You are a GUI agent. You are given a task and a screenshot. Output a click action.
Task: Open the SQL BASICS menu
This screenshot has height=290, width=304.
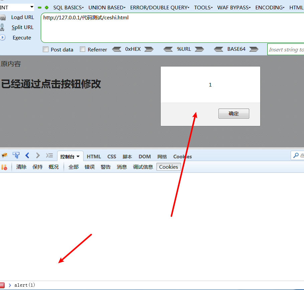click(68, 8)
